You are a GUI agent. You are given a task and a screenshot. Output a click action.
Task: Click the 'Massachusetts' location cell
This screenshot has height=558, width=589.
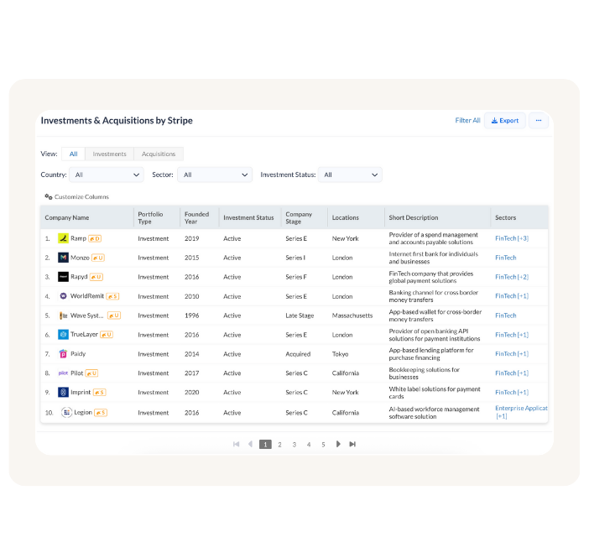[352, 316]
